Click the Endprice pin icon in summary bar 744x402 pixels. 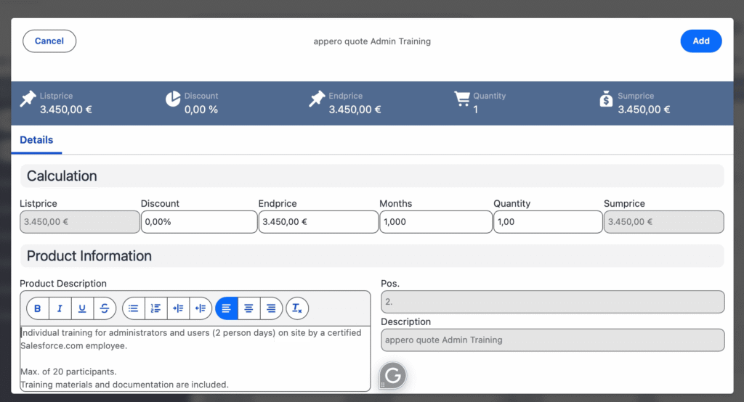(317, 99)
